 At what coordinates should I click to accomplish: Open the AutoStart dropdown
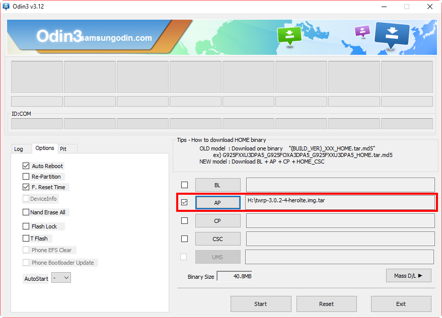pyautogui.click(x=61, y=278)
